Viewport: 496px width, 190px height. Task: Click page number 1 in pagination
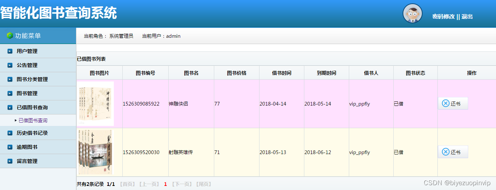tap(165, 184)
